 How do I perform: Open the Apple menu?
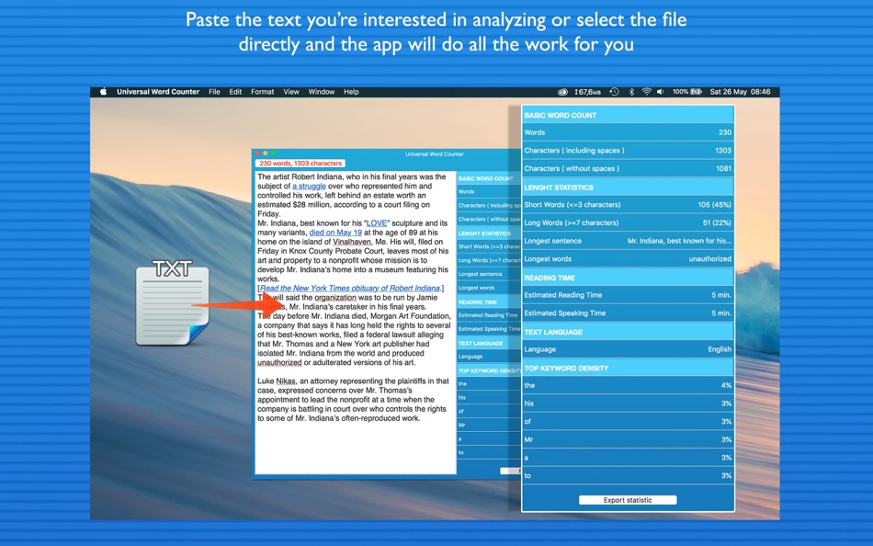103,92
